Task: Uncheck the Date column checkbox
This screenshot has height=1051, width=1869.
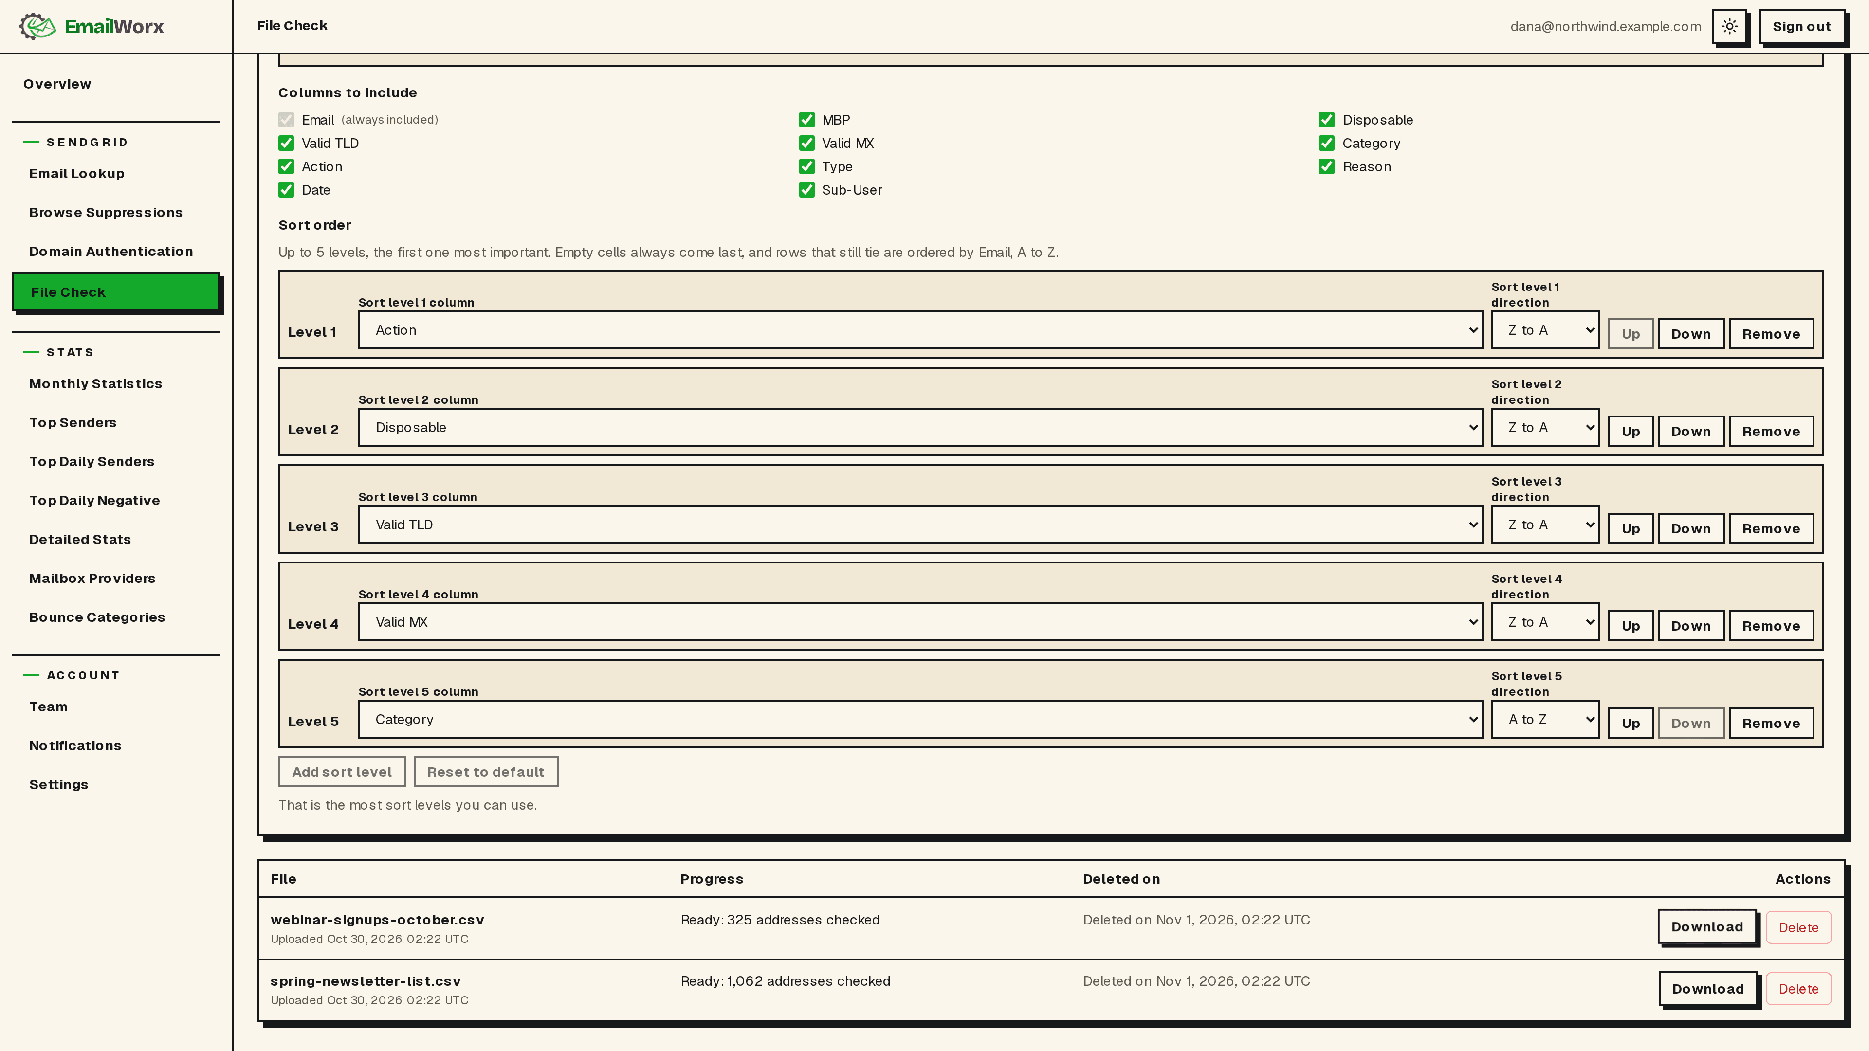Action: [x=286, y=190]
